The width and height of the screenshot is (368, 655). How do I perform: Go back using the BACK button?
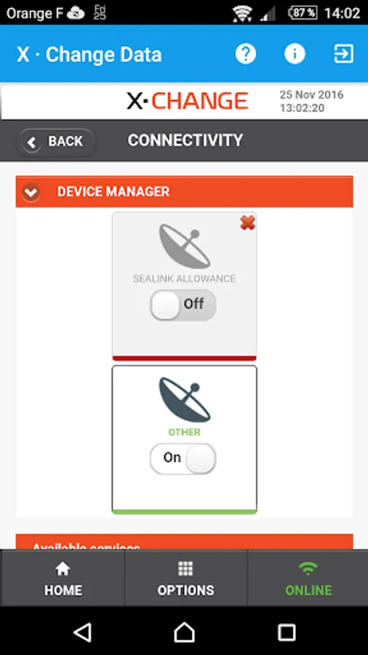click(x=55, y=142)
